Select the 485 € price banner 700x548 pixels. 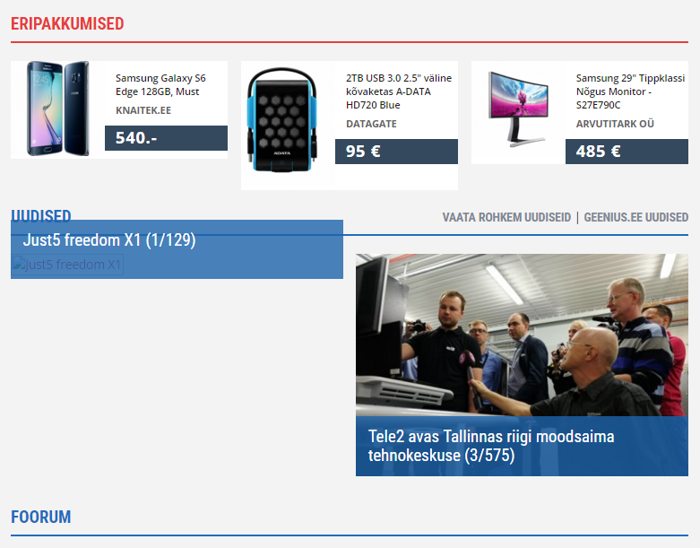627,152
